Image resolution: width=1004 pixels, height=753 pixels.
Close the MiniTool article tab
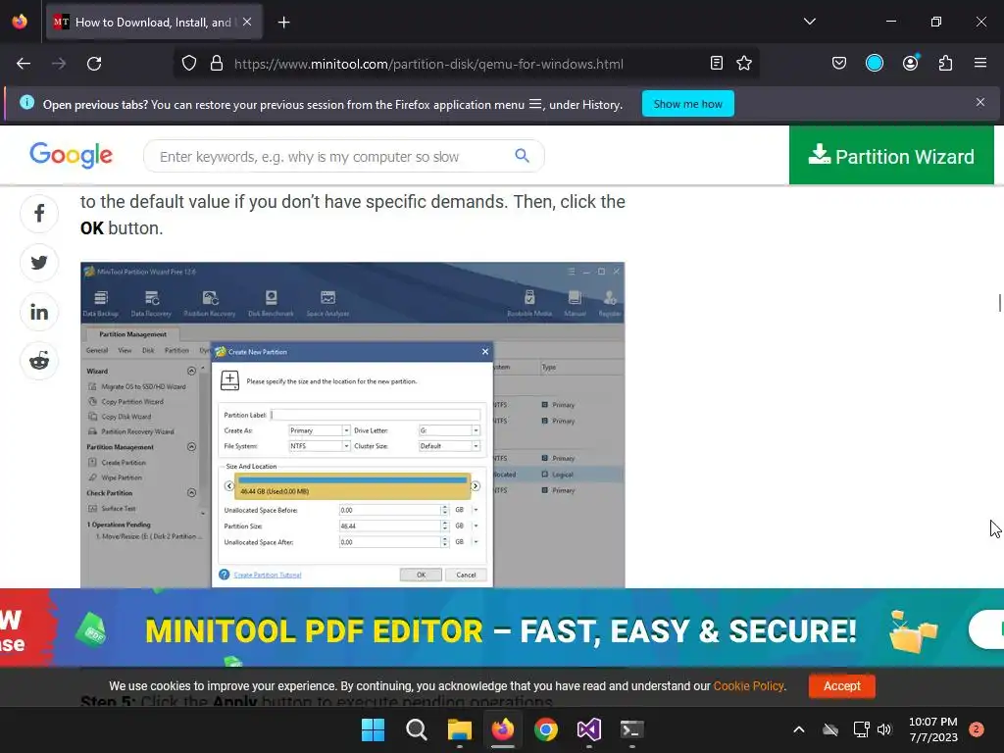coord(247,22)
